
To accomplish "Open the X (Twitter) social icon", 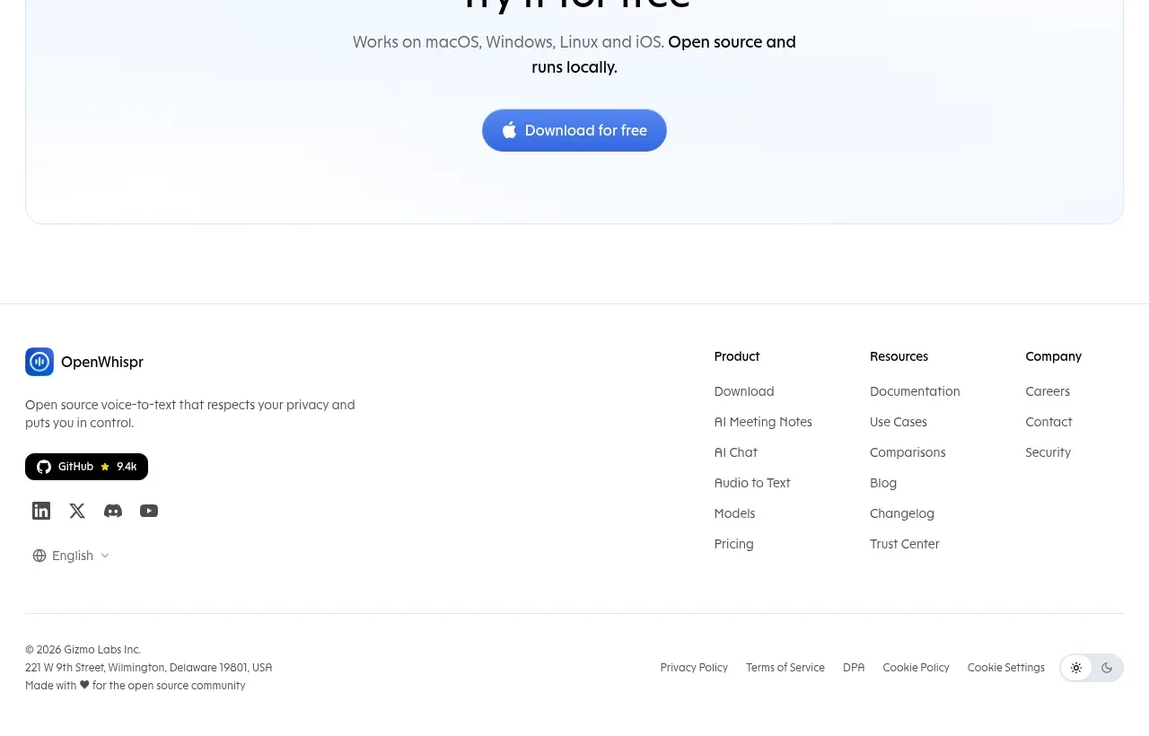I will 77,511.
